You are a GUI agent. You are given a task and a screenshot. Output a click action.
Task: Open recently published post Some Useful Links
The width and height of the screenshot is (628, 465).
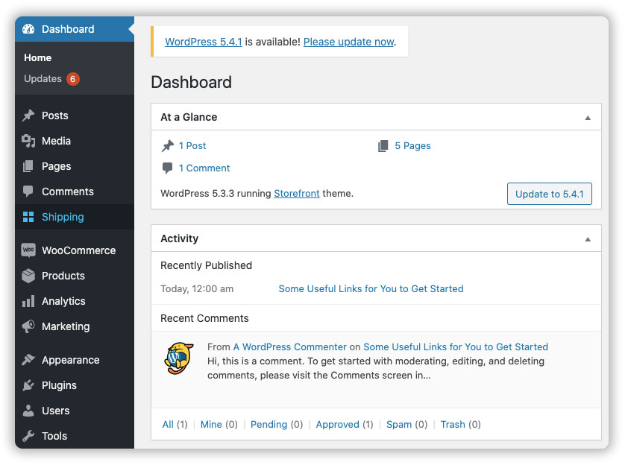(371, 288)
